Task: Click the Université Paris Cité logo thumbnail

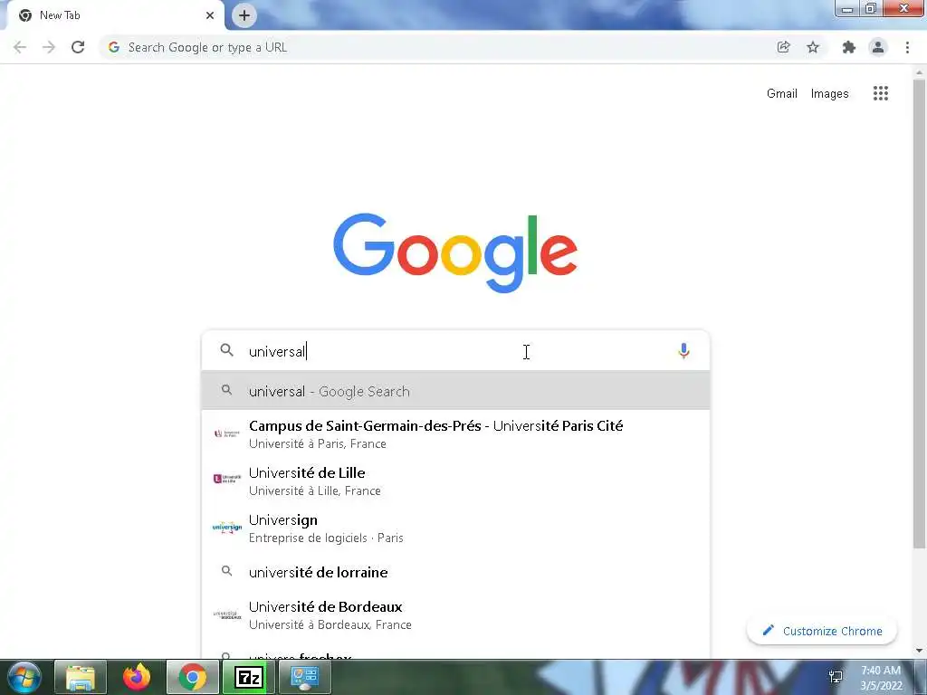Action: (x=227, y=433)
